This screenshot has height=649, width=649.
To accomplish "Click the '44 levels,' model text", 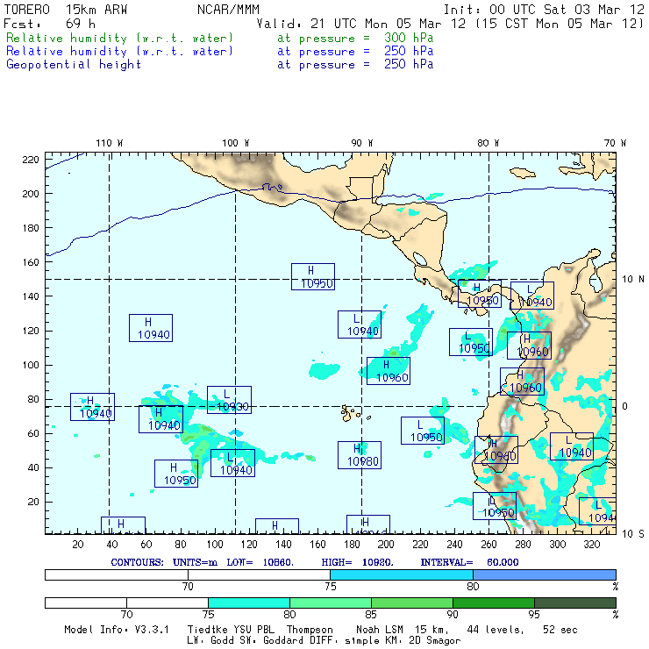I will pos(496,630).
